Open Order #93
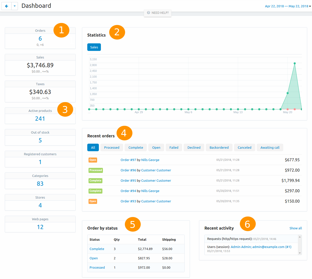The height and width of the screenshot is (279, 312). 128,201
